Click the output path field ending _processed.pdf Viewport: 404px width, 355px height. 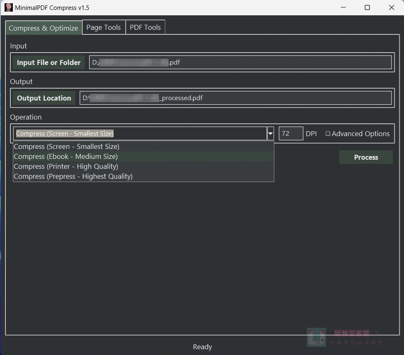coord(235,98)
